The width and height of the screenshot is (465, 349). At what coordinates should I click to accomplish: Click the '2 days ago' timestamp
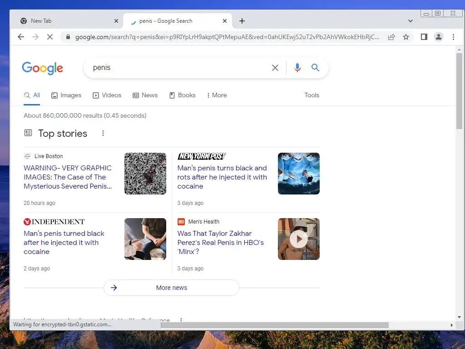(37, 268)
